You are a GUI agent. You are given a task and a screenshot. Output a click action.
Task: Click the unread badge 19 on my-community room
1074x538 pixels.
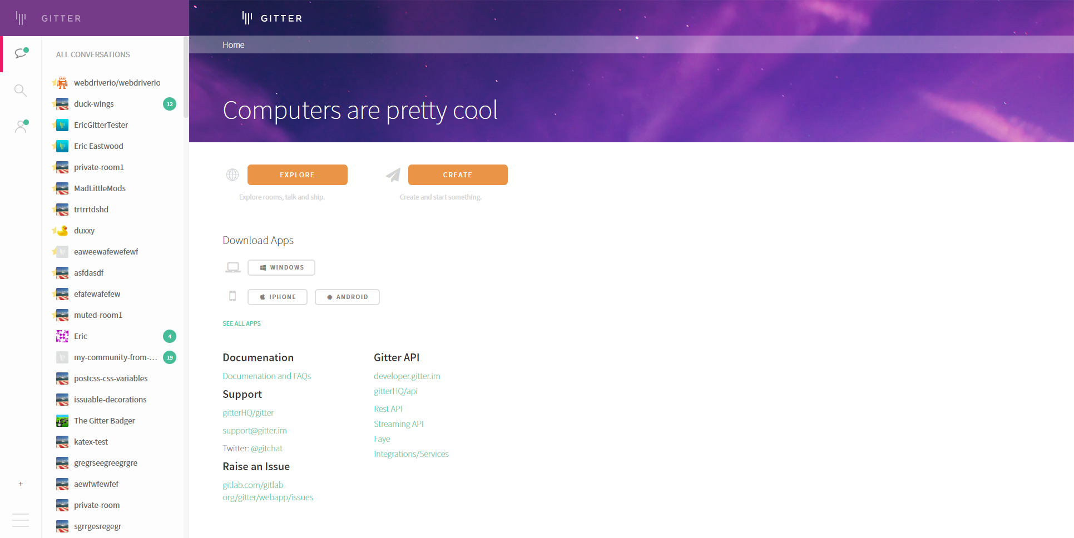[170, 357]
